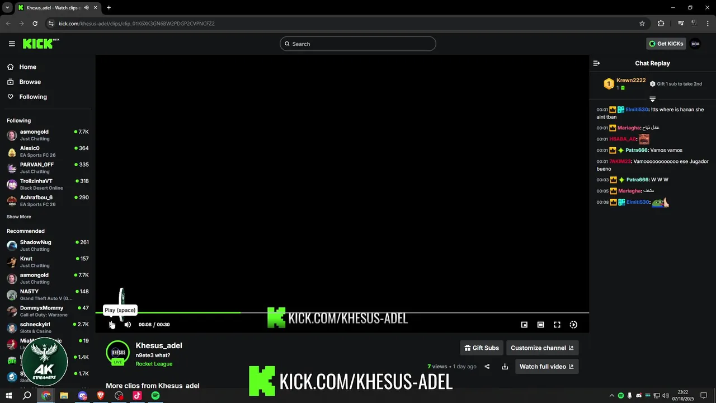The width and height of the screenshot is (716, 403).
Task: Open Windows Start menu
Action: (8, 396)
